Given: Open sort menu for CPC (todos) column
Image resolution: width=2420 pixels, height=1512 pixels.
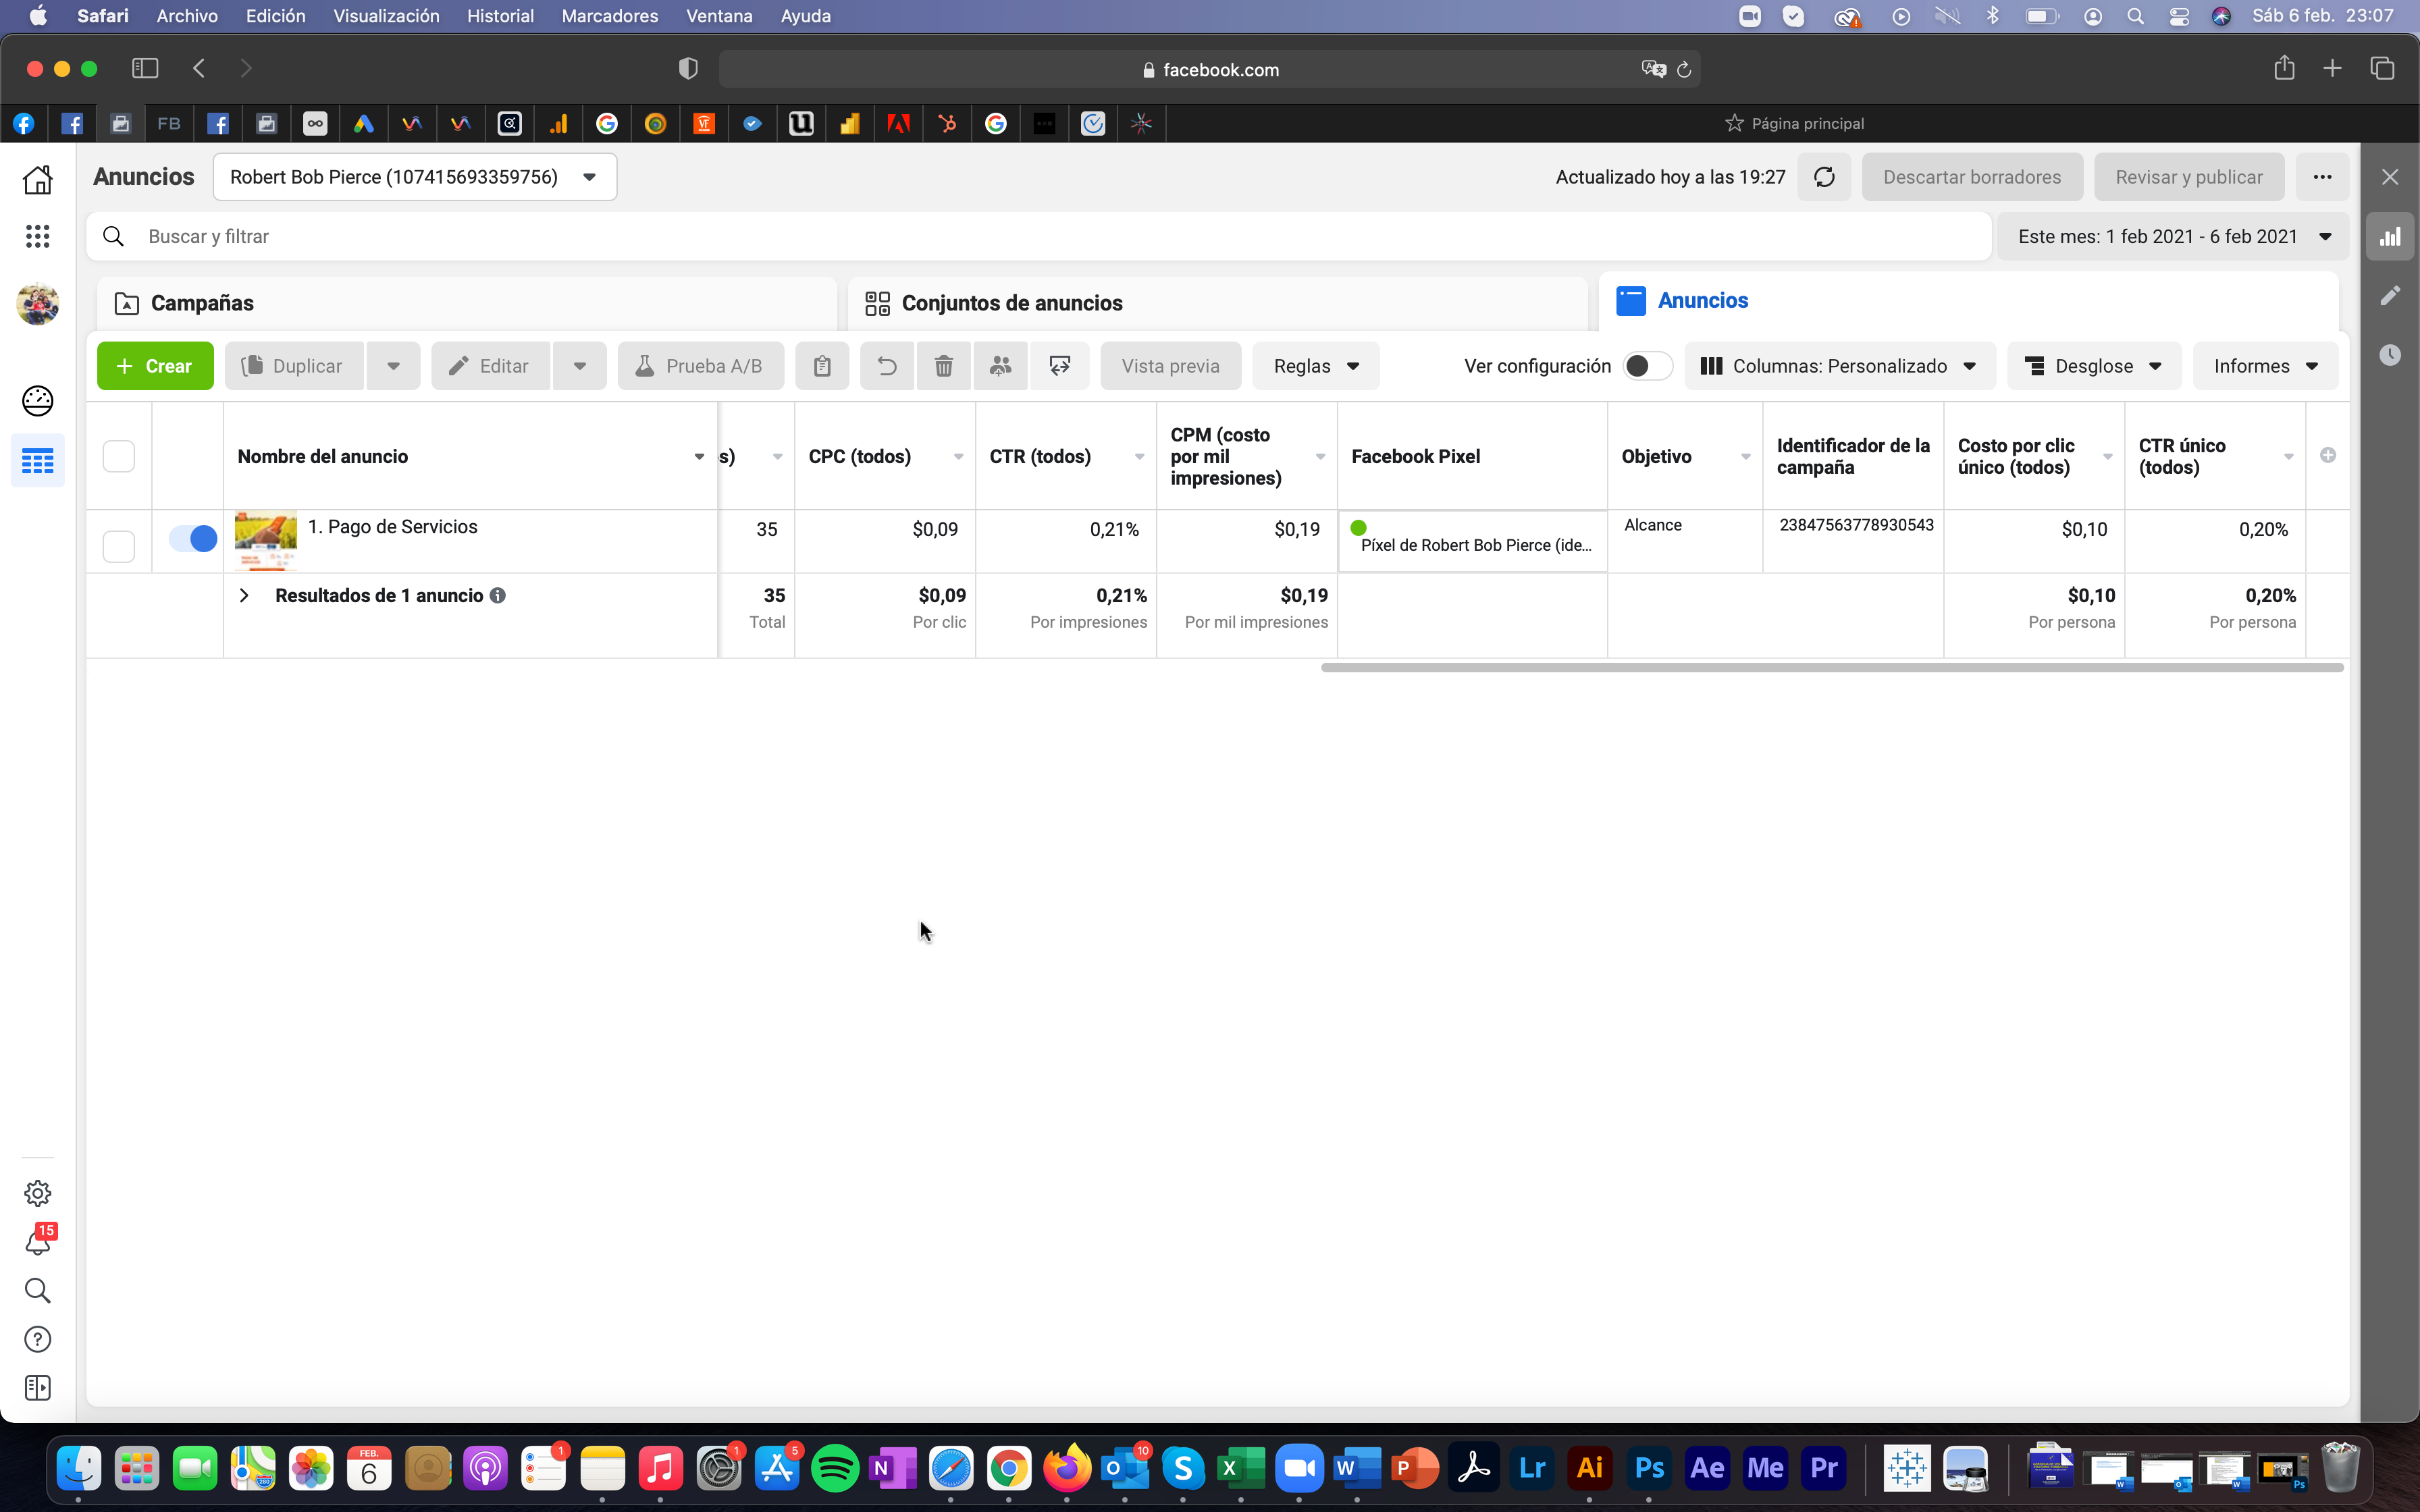Looking at the screenshot, I should click(x=958, y=456).
